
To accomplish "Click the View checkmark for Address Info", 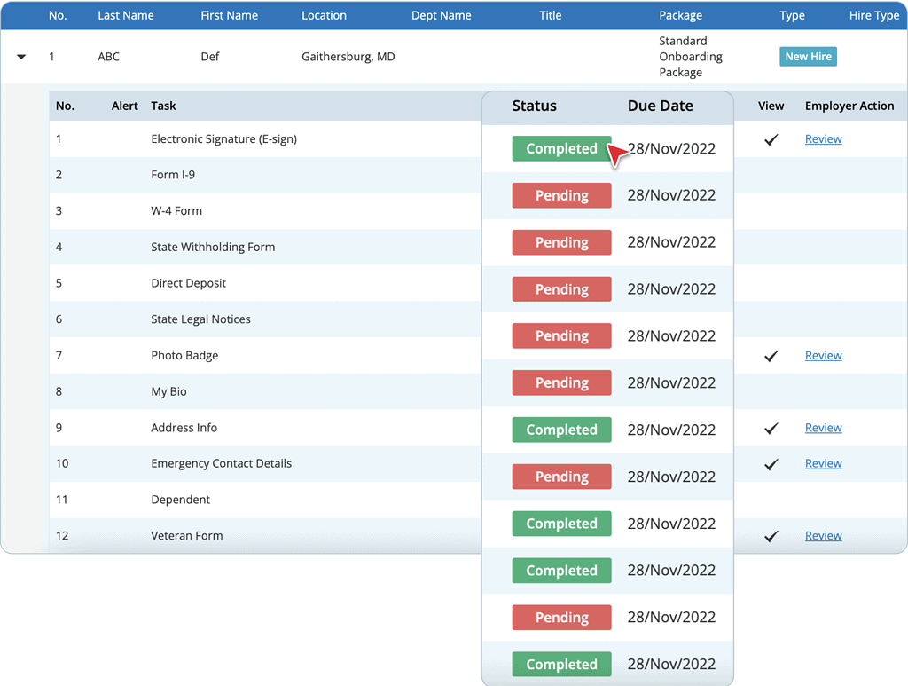I will (771, 427).
